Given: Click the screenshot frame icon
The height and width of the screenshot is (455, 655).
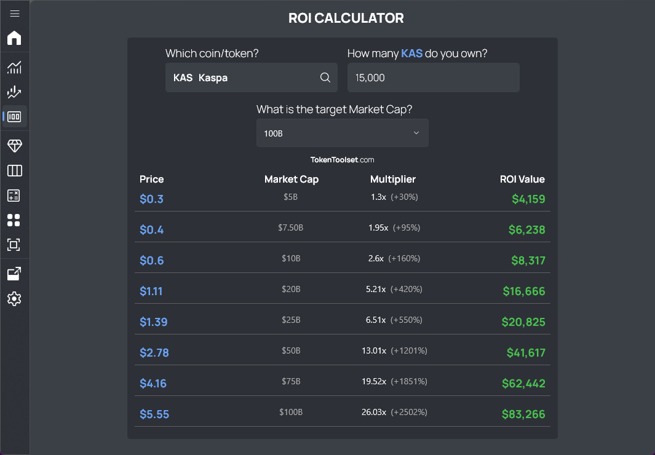Looking at the screenshot, I should [x=14, y=245].
